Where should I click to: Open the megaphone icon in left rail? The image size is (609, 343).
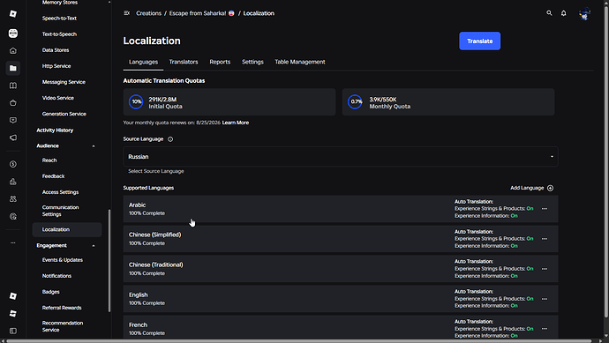click(13, 138)
